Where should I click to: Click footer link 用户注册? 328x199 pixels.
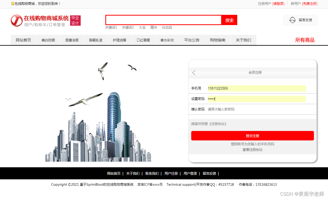(171, 173)
